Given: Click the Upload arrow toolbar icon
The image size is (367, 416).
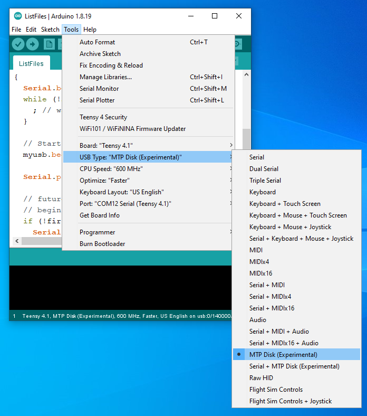Looking at the screenshot, I should pos(32,44).
